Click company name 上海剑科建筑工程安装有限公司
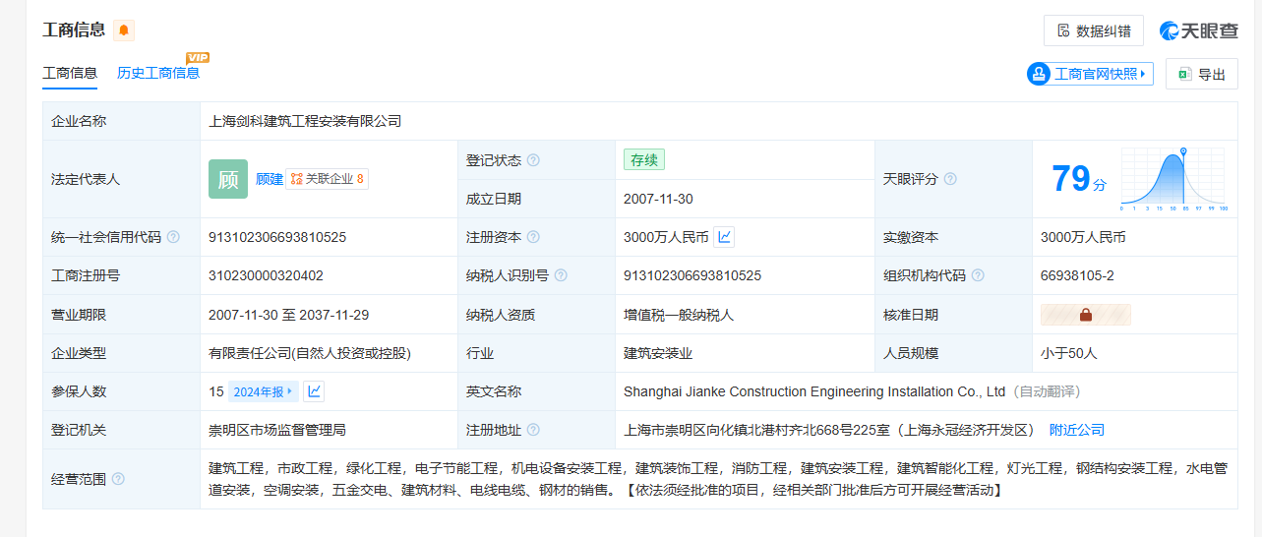Screen dimensions: 1262x537 click(x=305, y=121)
